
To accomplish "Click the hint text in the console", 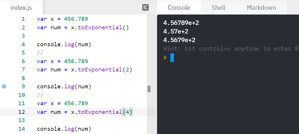I will click(x=231, y=49).
